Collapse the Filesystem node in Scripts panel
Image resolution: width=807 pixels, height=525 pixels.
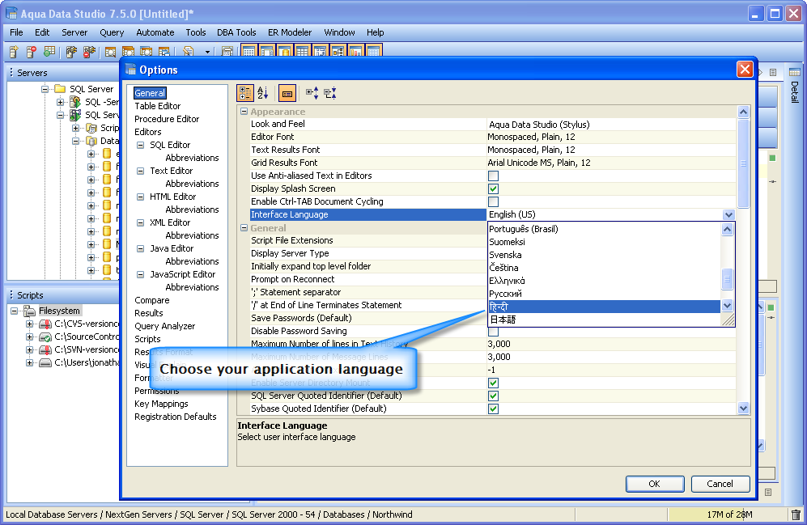point(15,311)
